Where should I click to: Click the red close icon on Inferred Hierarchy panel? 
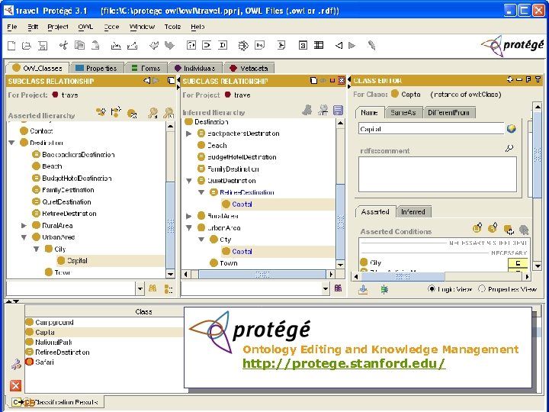click(x=342, y=81)
